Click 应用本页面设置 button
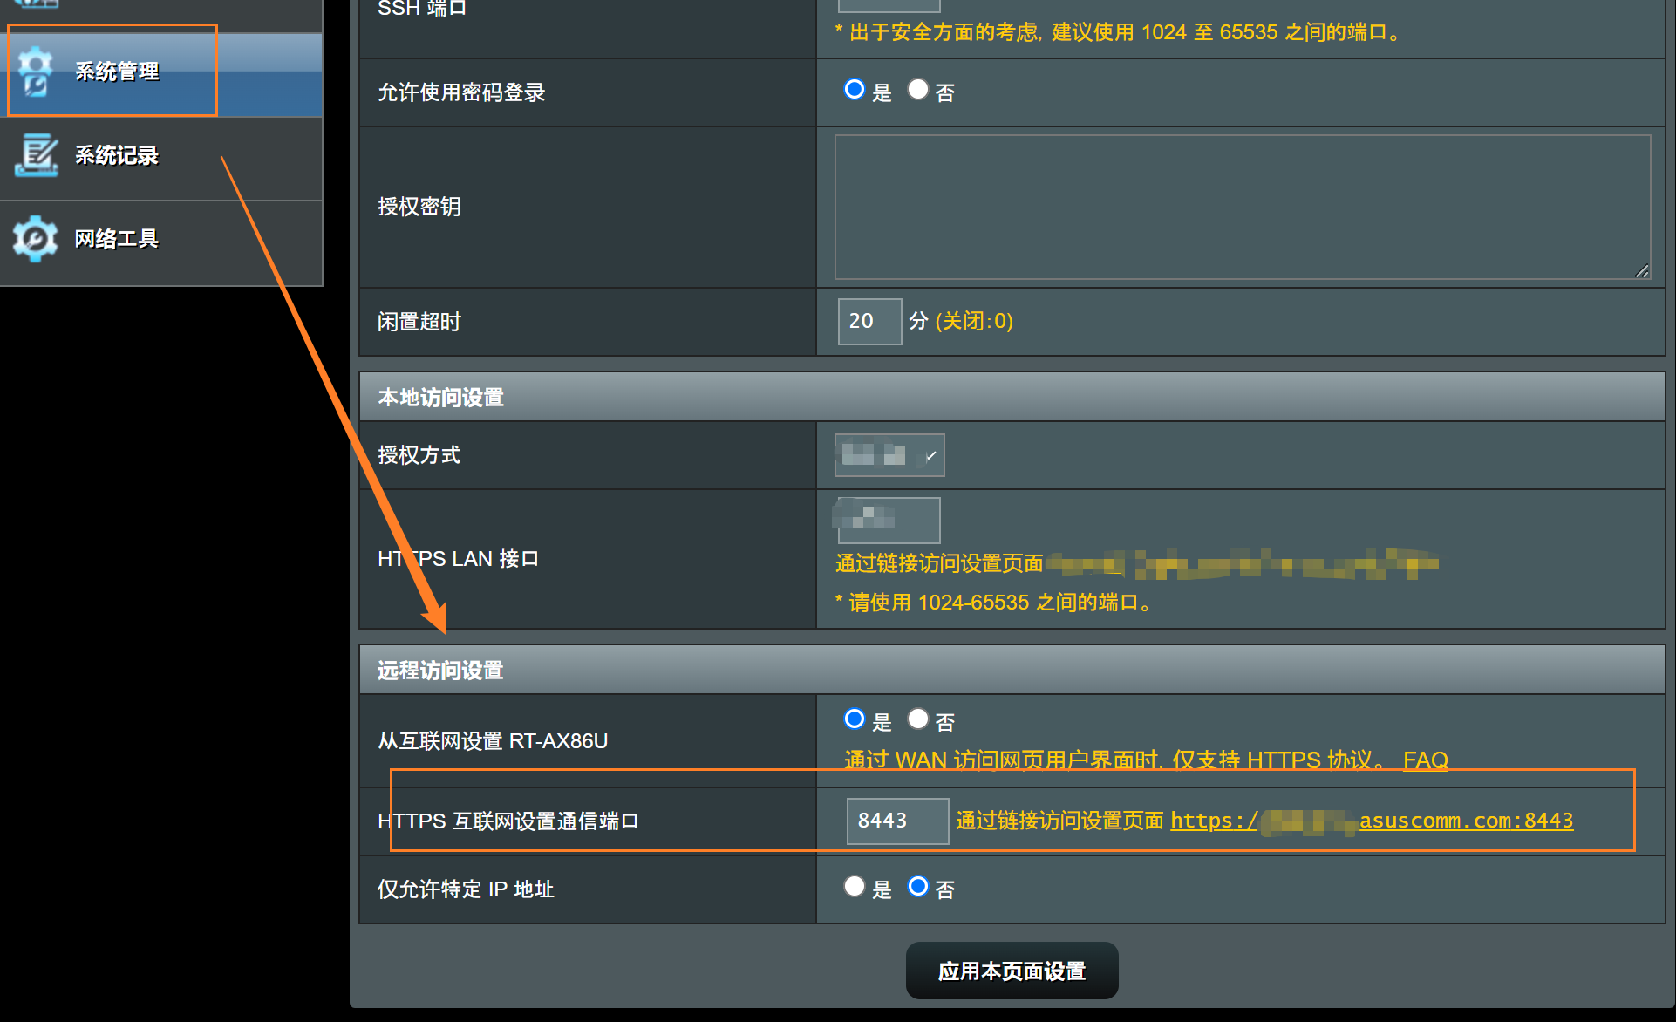1676x1022 pixels. click(1012, 971)
